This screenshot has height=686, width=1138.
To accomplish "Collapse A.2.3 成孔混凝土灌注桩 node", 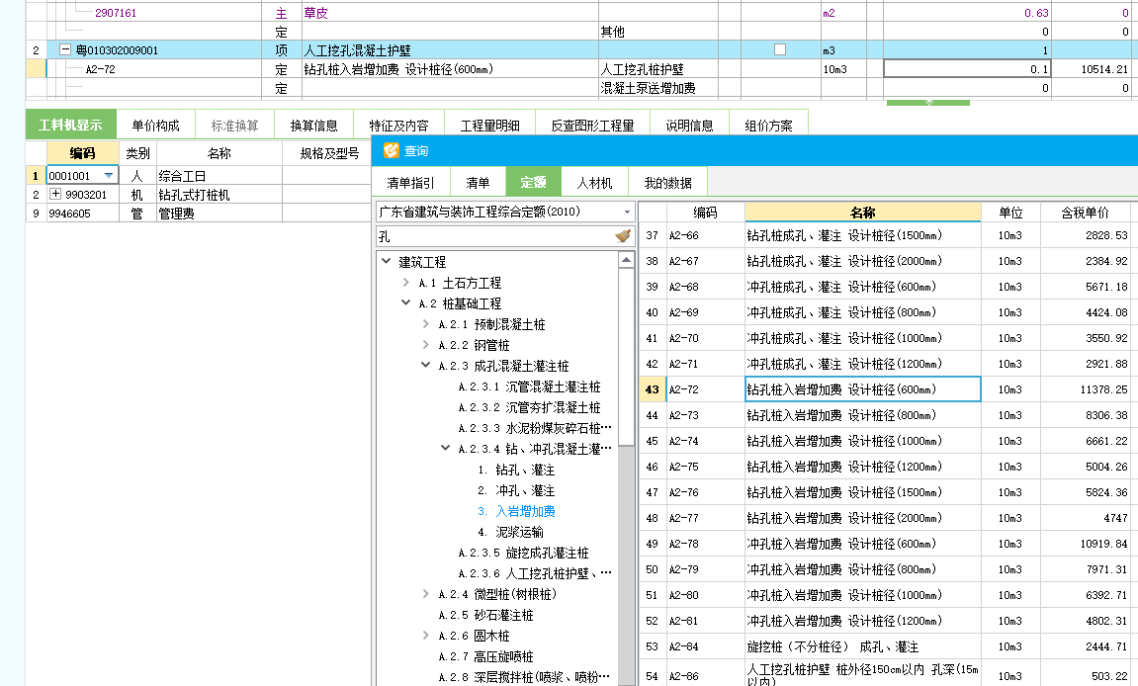I will coord(425,365).
